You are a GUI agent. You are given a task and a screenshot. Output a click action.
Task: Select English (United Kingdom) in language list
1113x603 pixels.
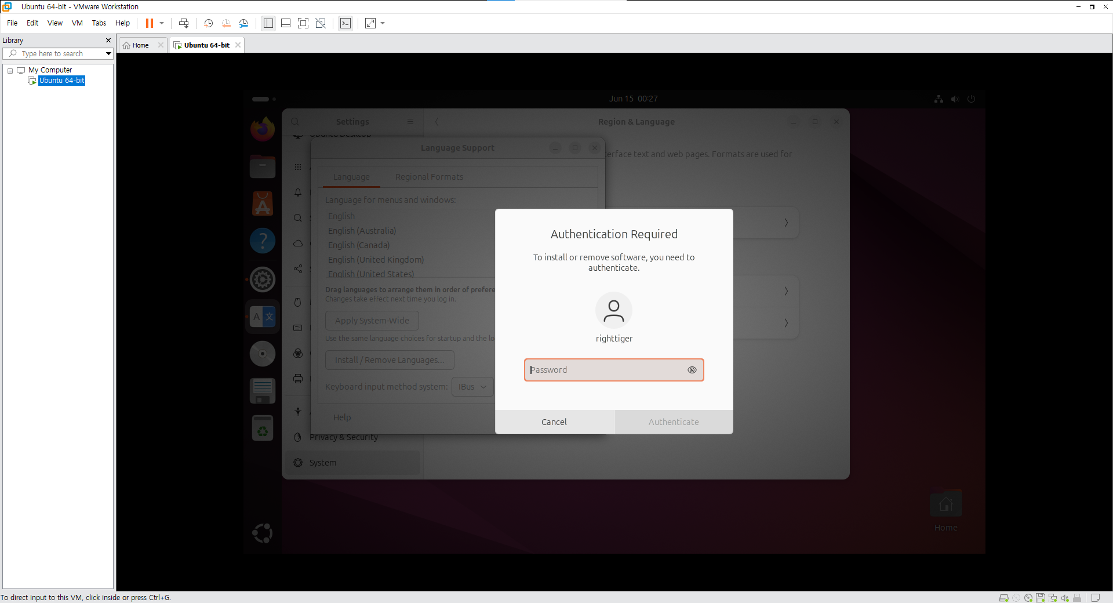coord(376,260)
